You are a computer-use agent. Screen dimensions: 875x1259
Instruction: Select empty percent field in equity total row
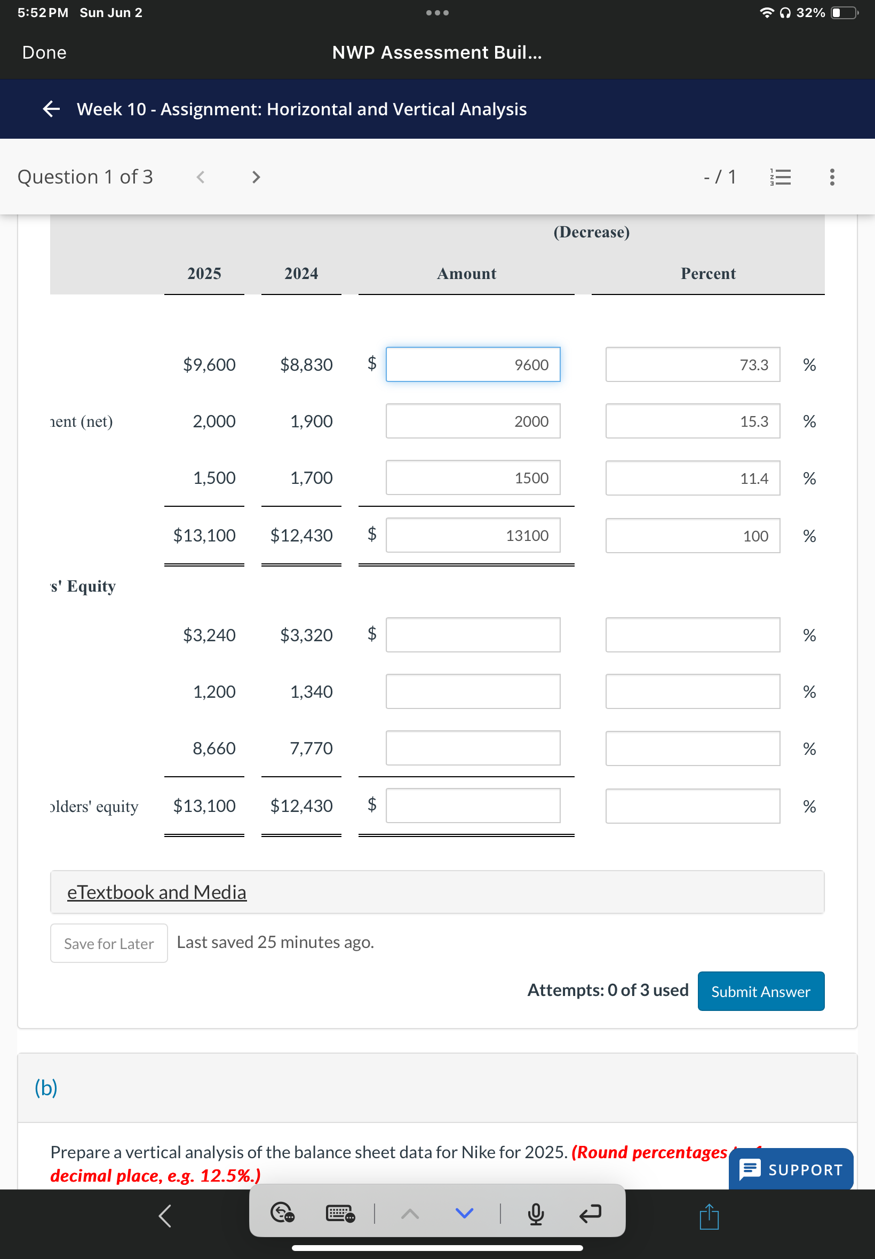click(693, 806)
